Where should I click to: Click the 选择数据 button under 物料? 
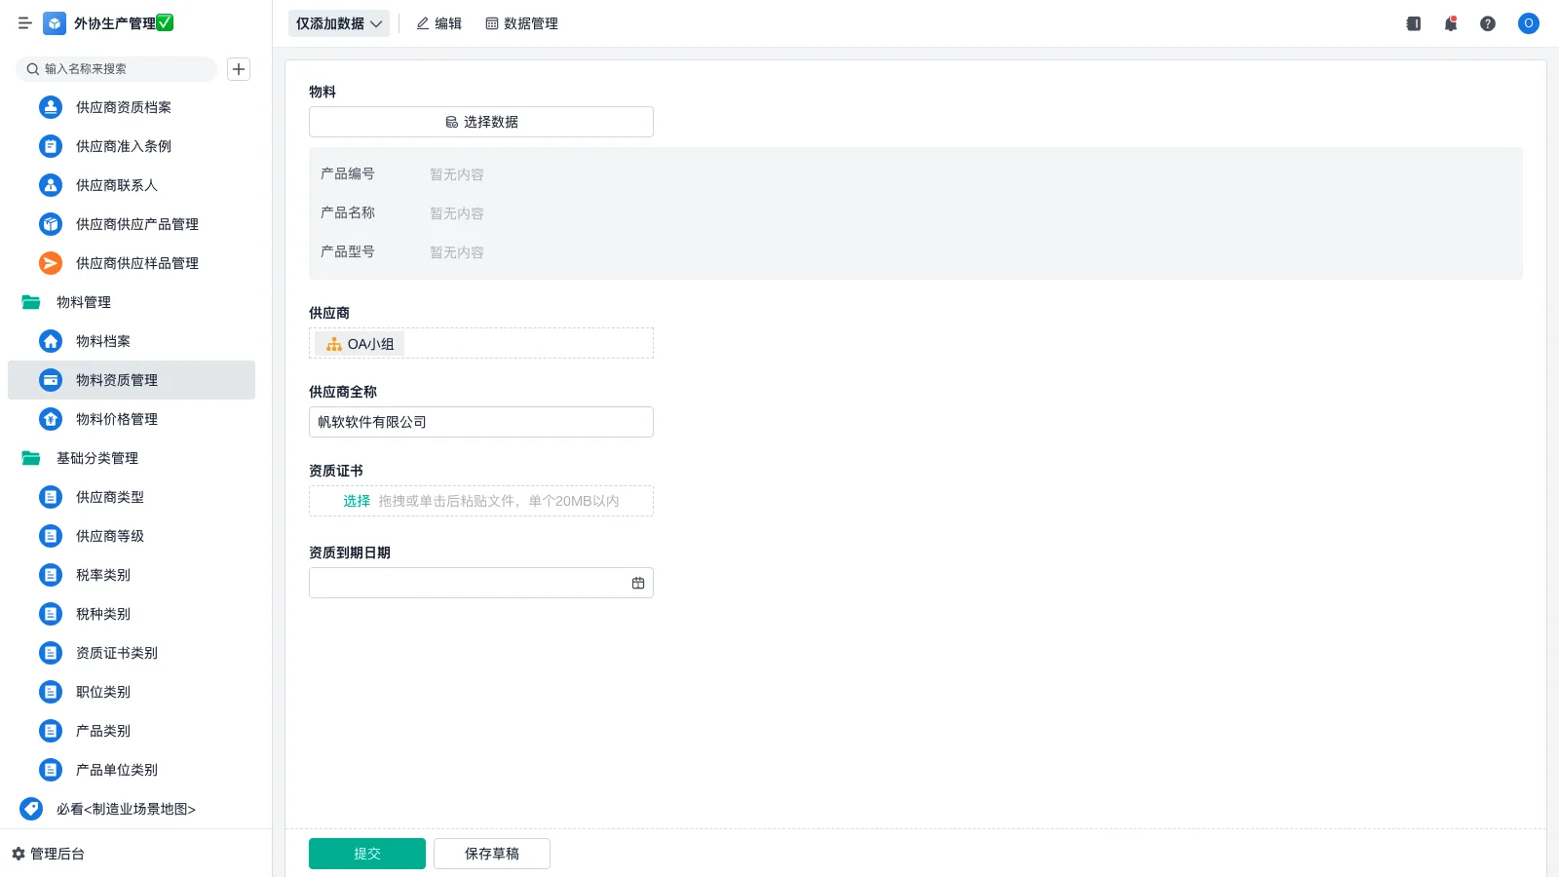coord(481,122)
